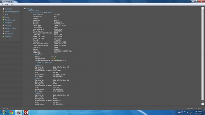Image resolution: width=205 pixels, height=115 pixels.
Task: Show hidden tray icons arrow
Action: click(x=187, y=112)
